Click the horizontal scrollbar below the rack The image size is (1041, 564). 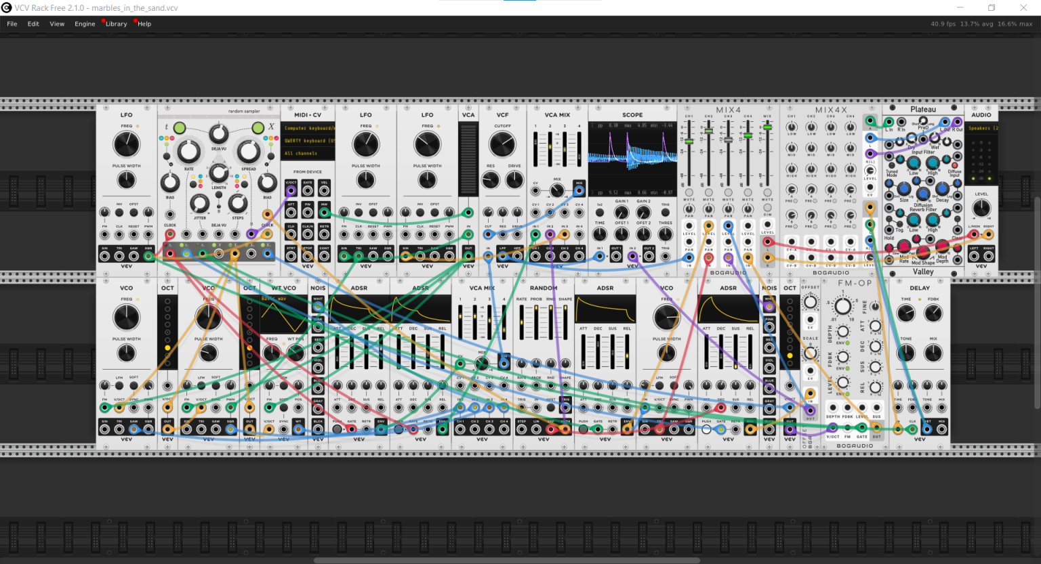click(x=507, y=561)
